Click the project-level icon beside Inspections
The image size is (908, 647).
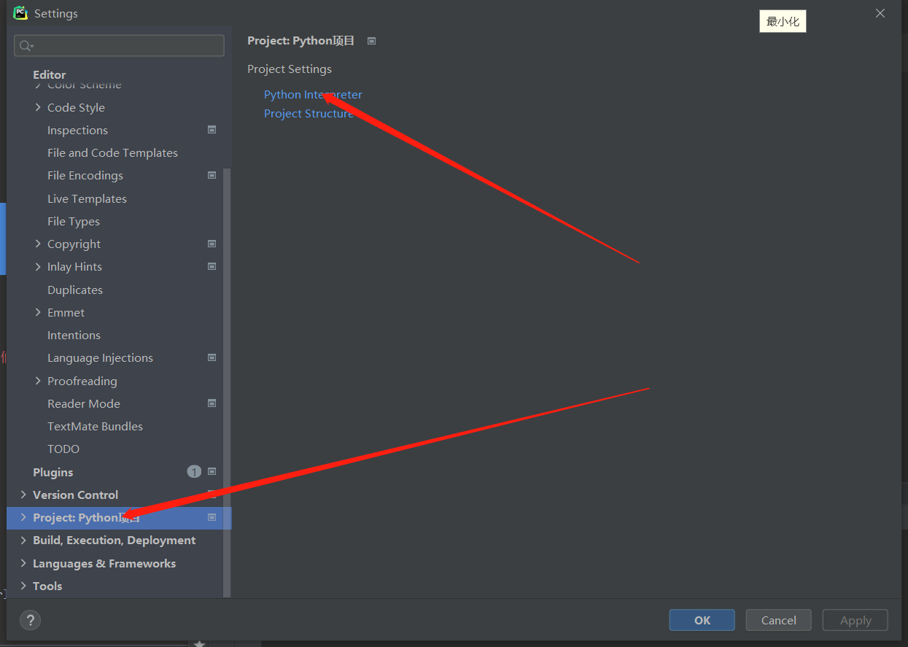pyautogui.click(x=212, y=130)
